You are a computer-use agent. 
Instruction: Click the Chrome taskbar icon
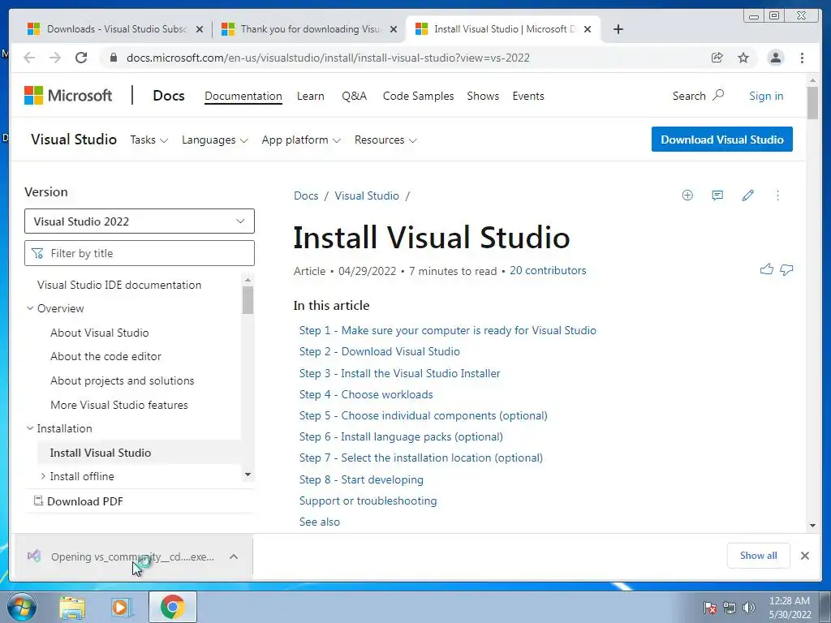coord(173,607)
